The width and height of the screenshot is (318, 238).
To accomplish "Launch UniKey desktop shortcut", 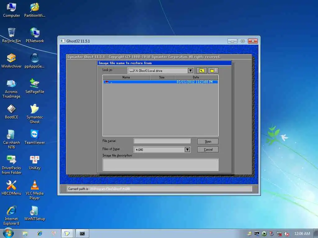I will click(35, 163).
